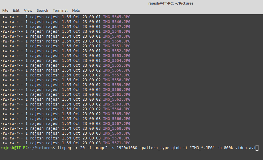Open the Help menu
263x160 pixels.
click(x=76, y=10)
